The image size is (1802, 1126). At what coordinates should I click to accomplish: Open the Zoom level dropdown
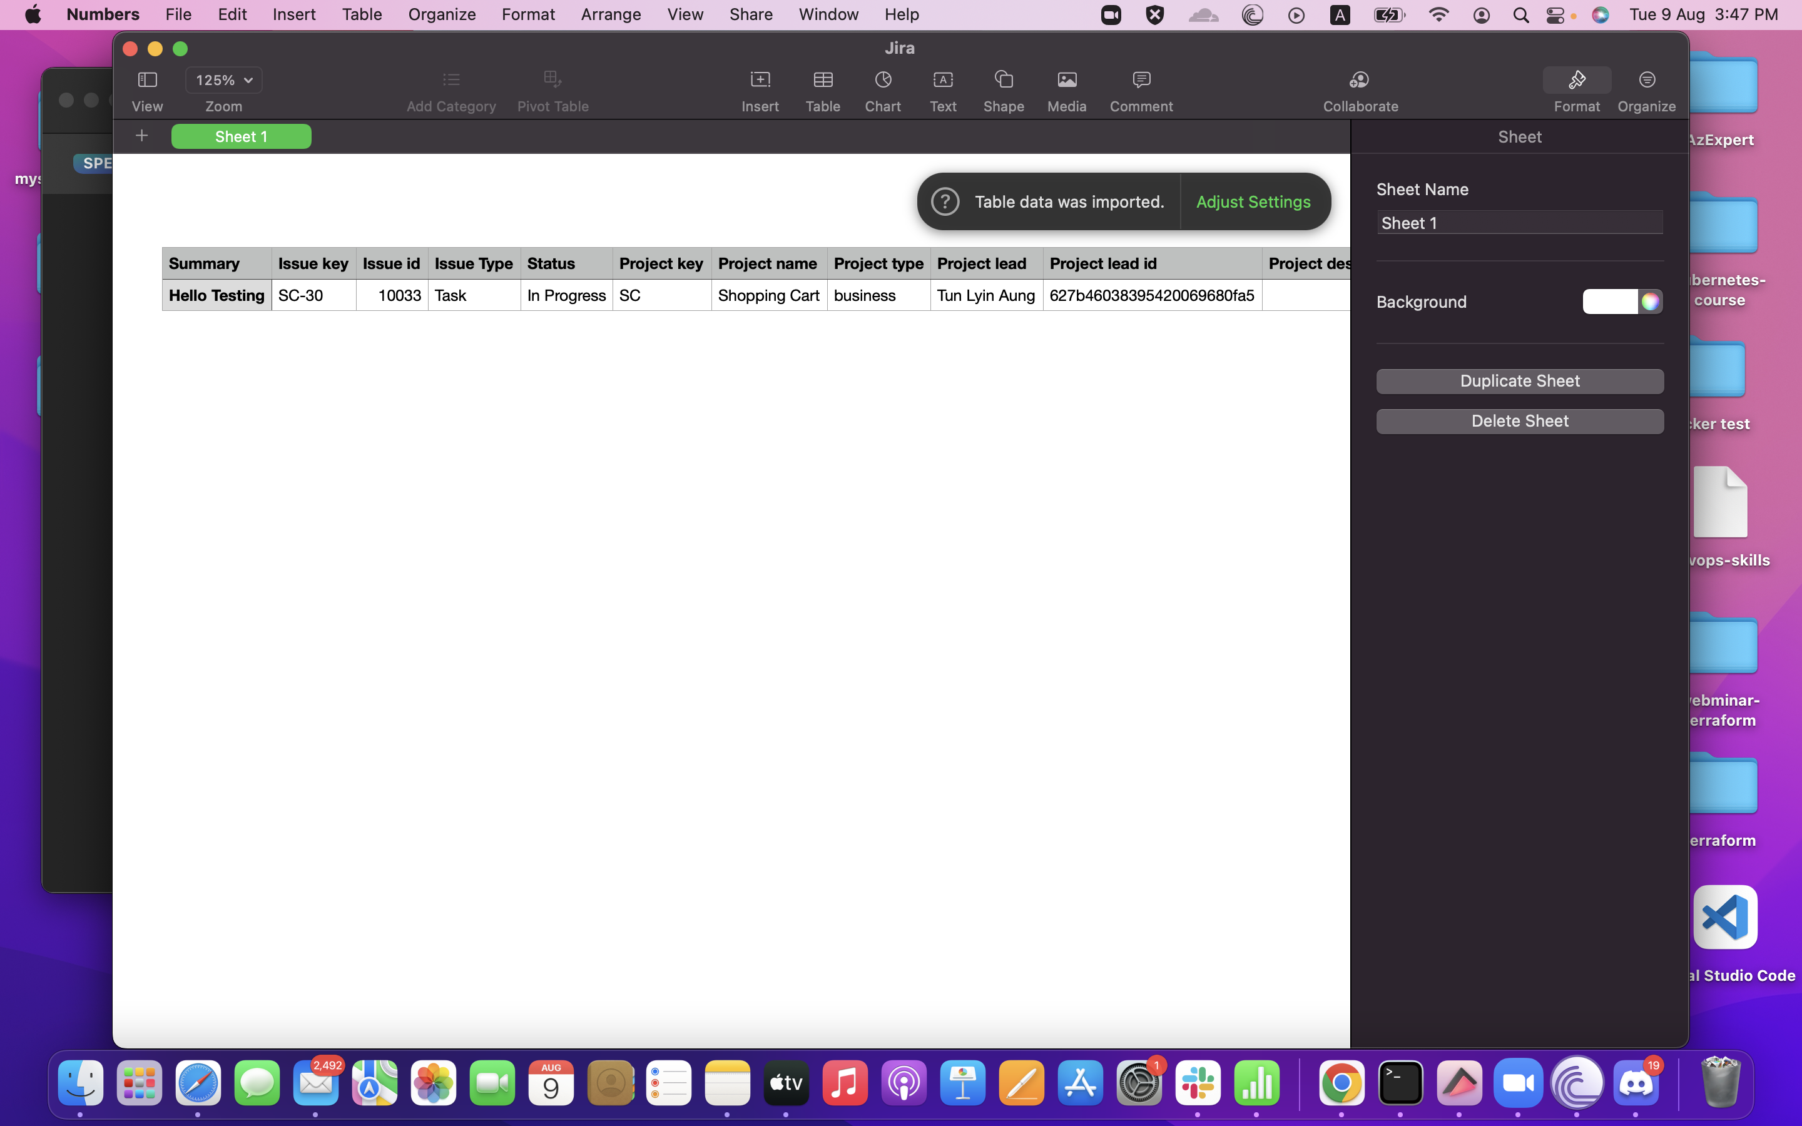coord(223,79)
